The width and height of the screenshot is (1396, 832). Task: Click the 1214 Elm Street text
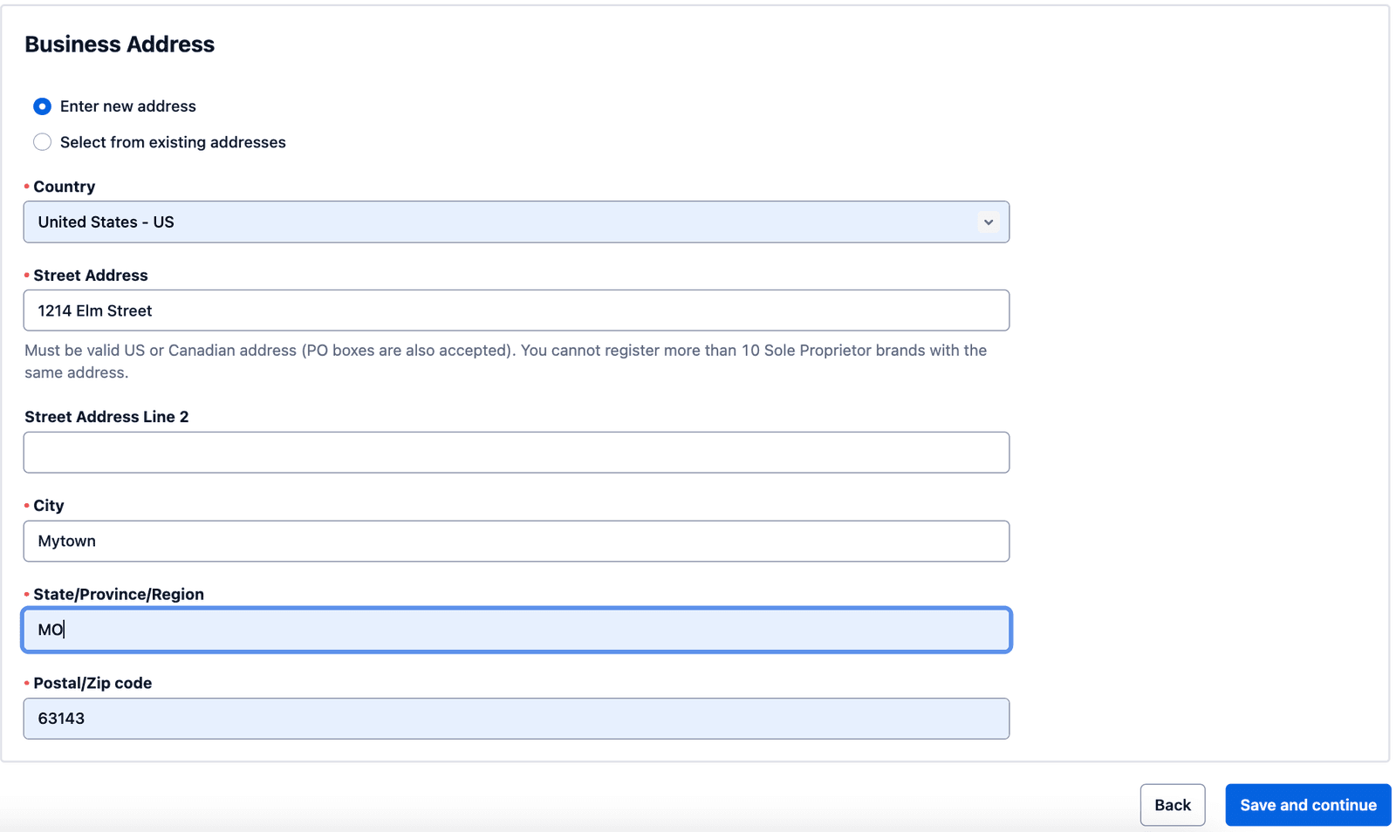tap(94, 310)
